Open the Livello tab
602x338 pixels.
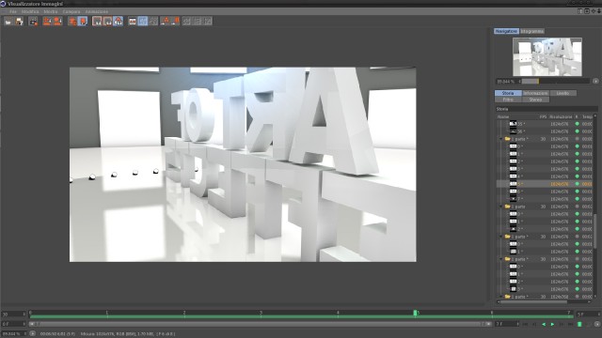coord(562,93)
